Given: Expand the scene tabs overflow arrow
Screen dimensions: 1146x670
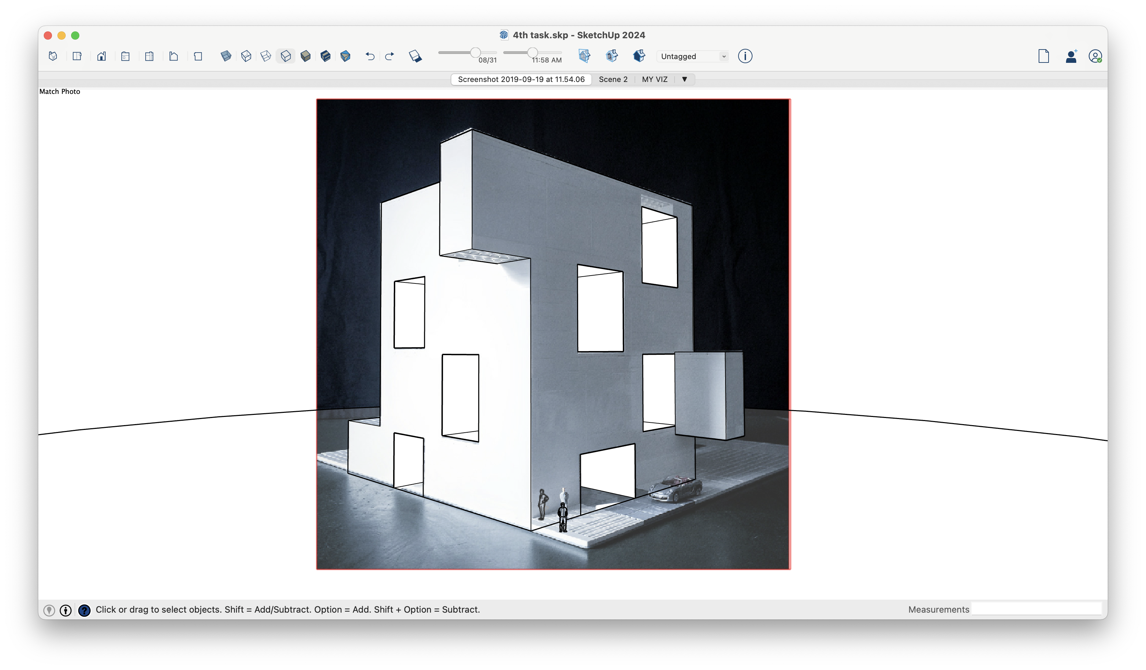Looking at the screenshot, I should [684, 79].
